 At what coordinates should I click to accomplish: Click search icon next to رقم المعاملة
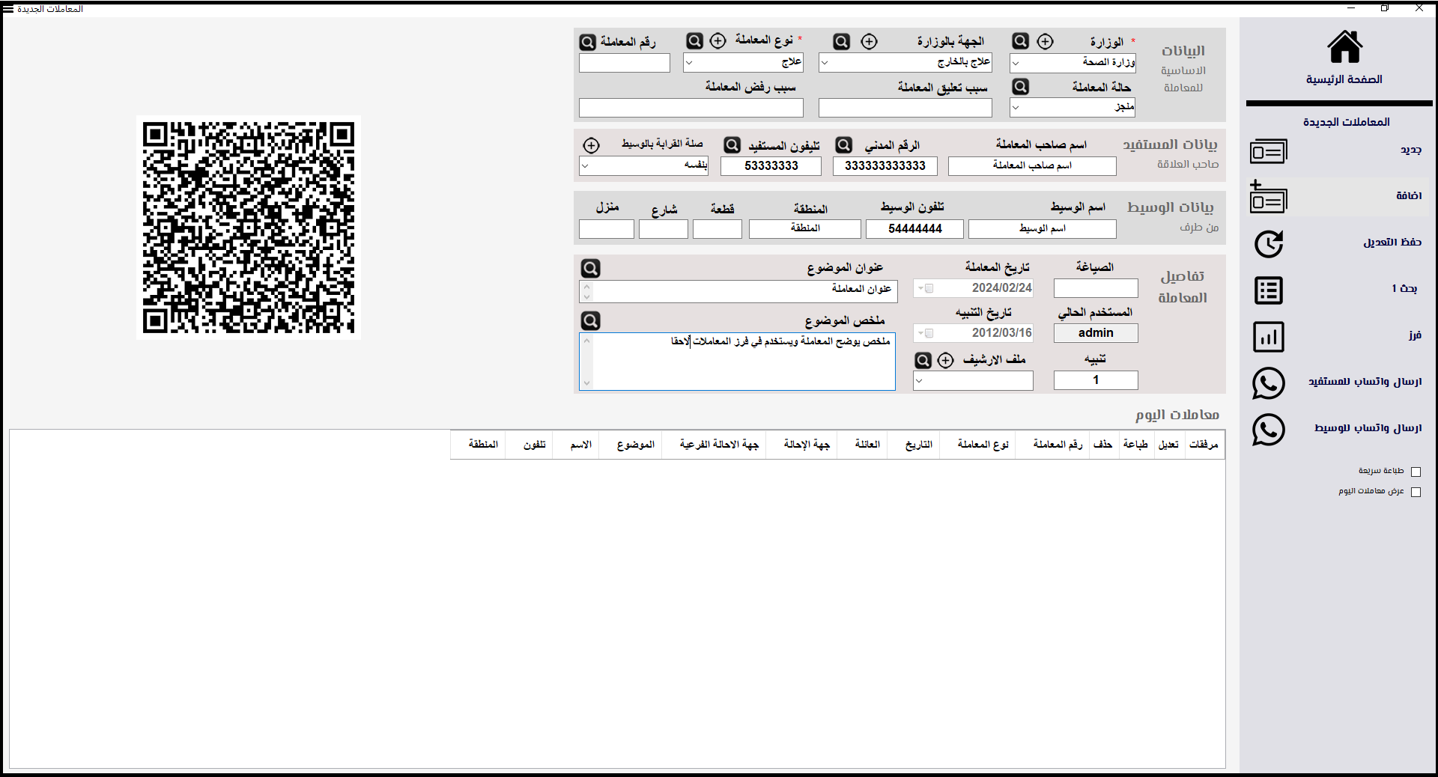tap(588, 42)
